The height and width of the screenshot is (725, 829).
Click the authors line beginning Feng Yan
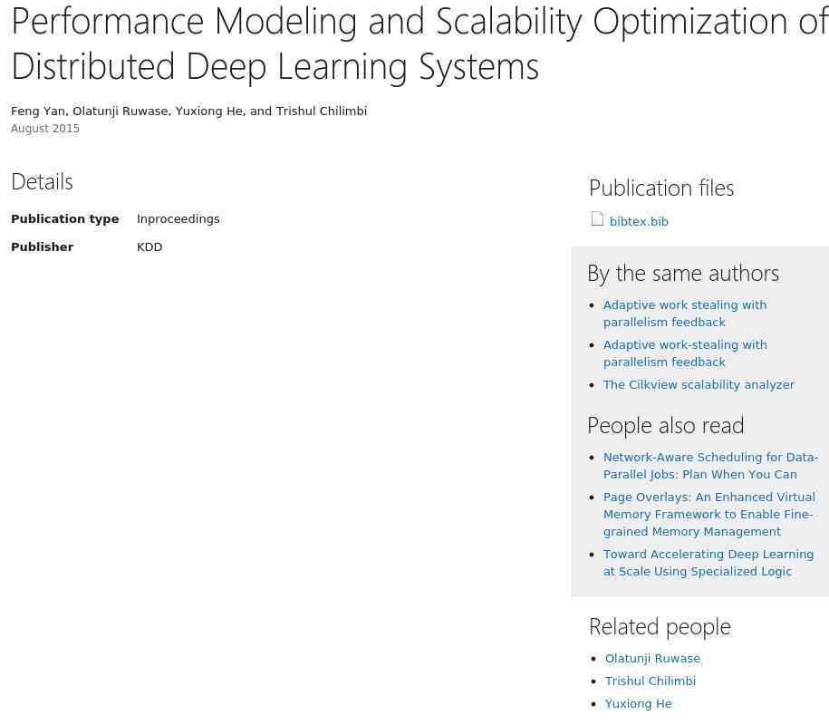(188, 111)
